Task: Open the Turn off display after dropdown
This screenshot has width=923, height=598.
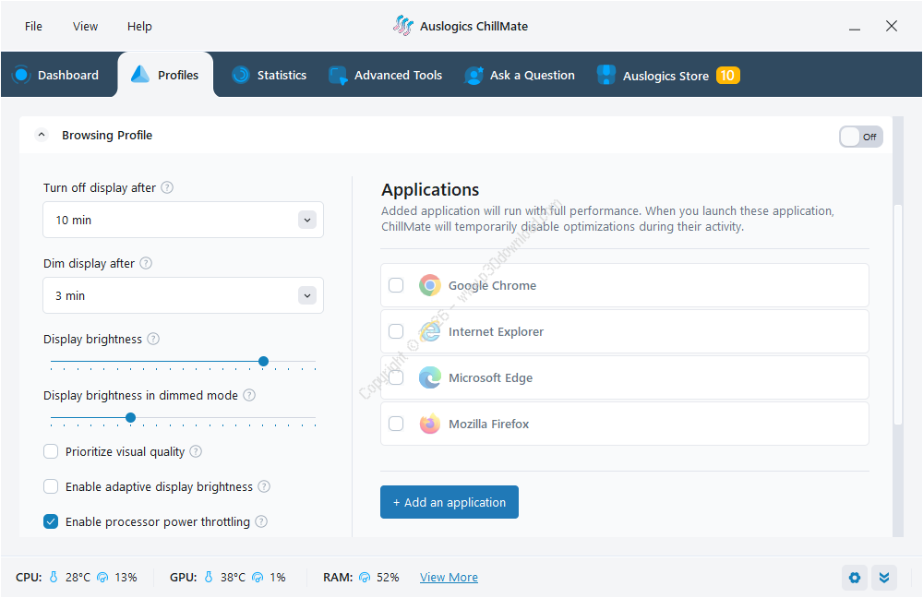Action: (183, 220)
